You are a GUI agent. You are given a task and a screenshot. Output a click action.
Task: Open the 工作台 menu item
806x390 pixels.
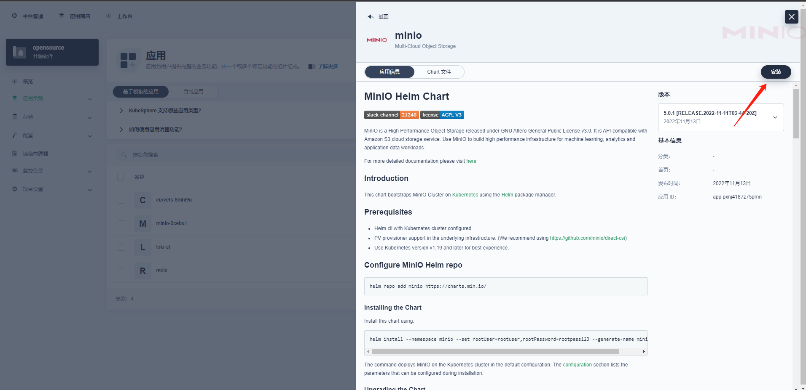pos(125,16)
